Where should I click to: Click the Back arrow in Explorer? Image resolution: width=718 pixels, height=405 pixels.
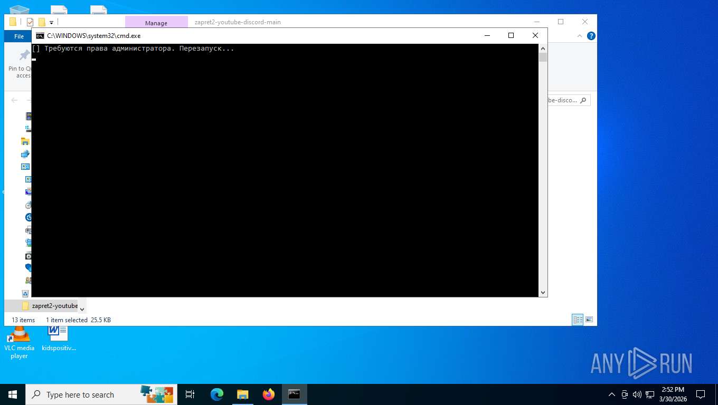(14, 100)
